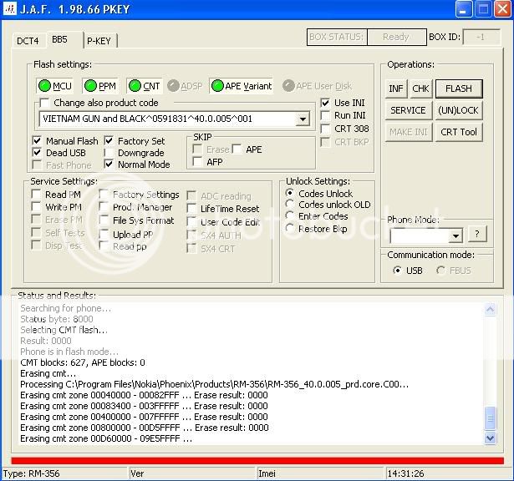Click the CRT Tool button
Image resolution: width=514 pixels, height=481 pixels.
click(x=458, y=132)
